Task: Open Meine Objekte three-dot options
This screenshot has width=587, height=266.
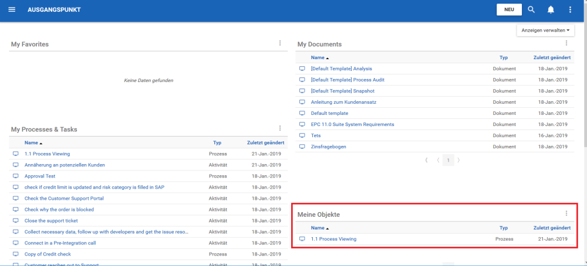Action: click(x=566, y=214)
